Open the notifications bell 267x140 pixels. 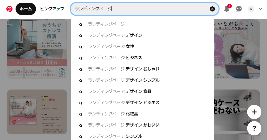pyautogui.click(x=227, y=9)
